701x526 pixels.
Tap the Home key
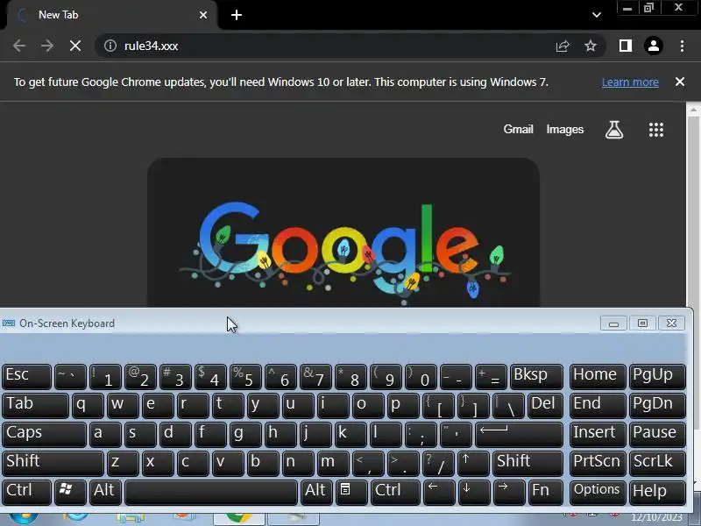coord(598,376)
